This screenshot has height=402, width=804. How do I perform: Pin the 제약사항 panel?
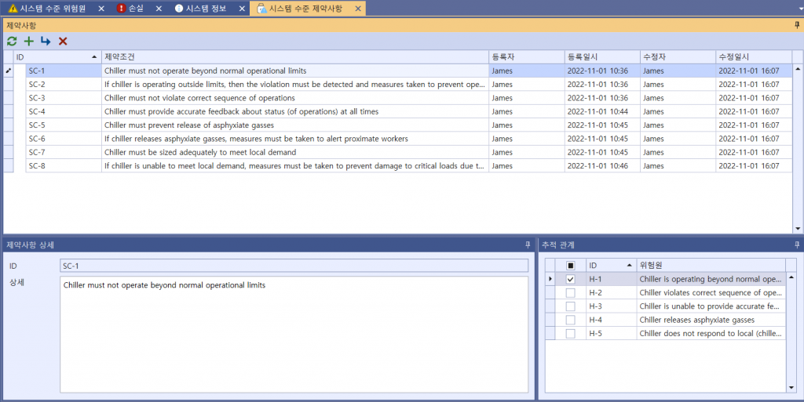pyautogui.click(x=797, y=26)
